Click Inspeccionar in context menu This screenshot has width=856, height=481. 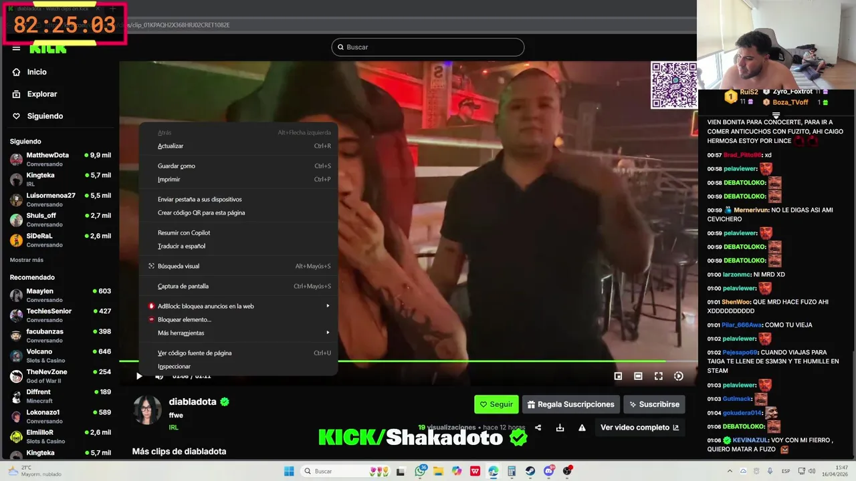coord(238,366)
